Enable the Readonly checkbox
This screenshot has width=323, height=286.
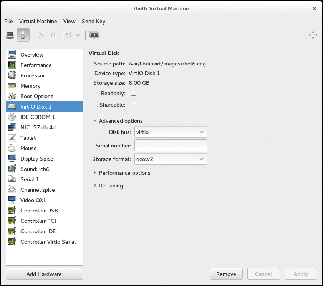pyautogui.click(x=134, y=93)
